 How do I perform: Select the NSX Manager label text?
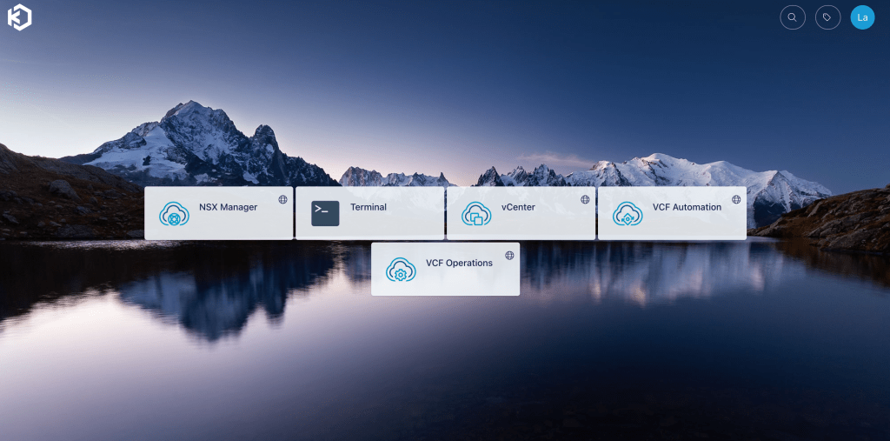tap(229, 207)
